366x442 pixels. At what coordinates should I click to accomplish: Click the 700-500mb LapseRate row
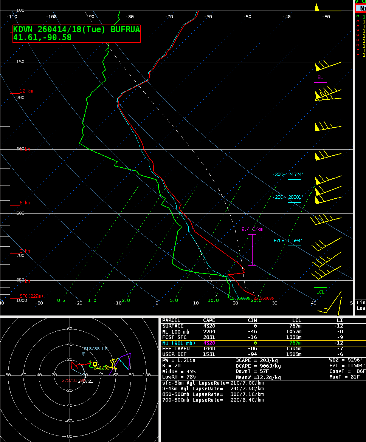pos(213,400)
